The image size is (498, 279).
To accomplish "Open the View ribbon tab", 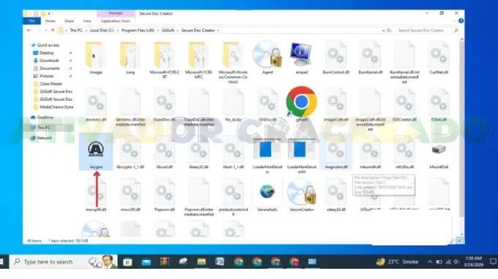I will click(87, 21).
